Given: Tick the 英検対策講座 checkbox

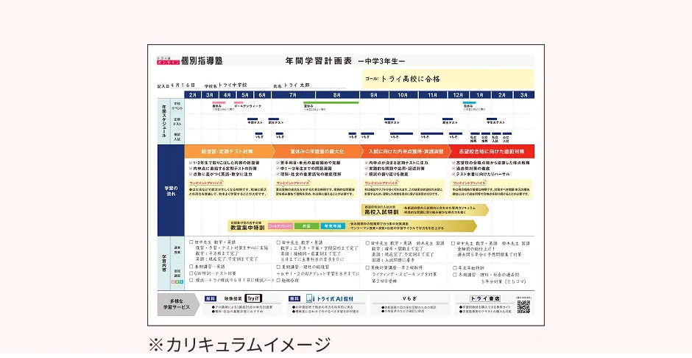Looking at the screenshot, I should (367, 267).
